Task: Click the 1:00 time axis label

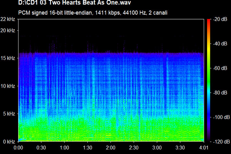Action: [64, 147]
